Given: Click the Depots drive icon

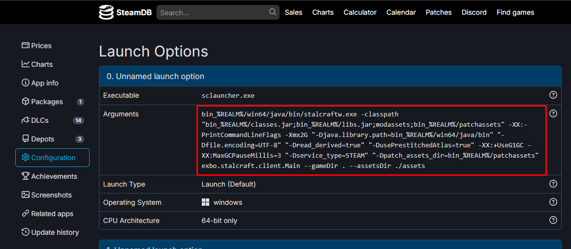Looking at the screenshot, I should [26, 139].
